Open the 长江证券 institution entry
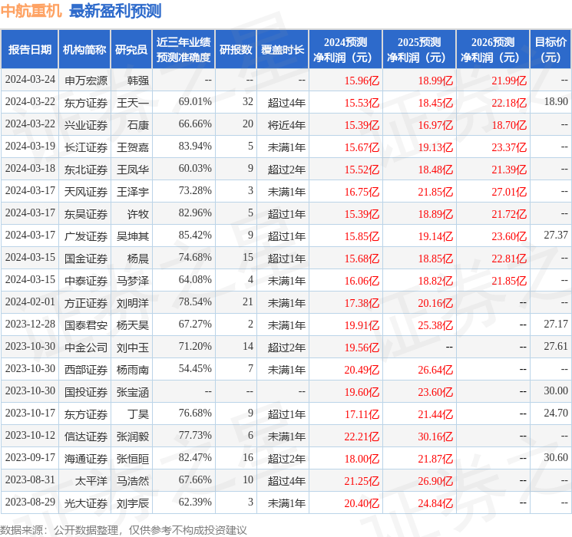This screenshot has width=572, height=537. click(86, 147)
